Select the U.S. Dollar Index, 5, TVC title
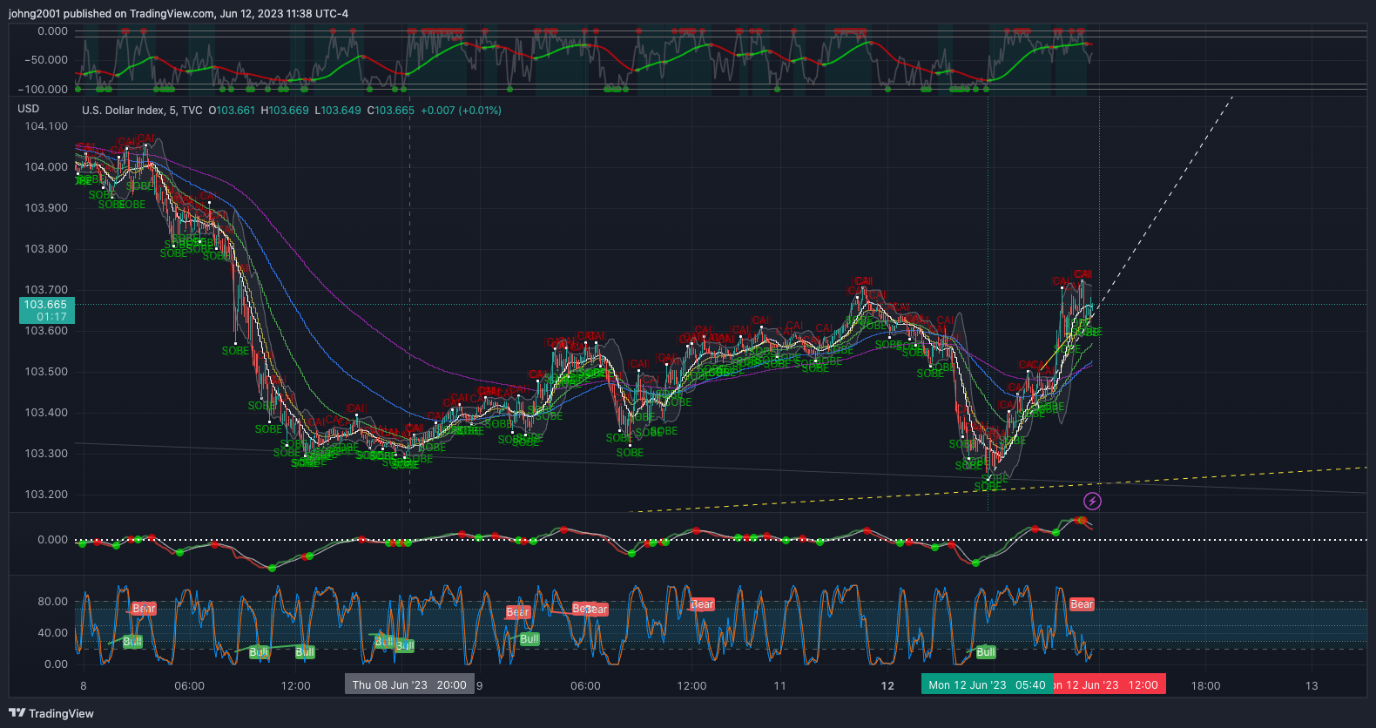The image size is (1376, 728). tap(142, 111)
